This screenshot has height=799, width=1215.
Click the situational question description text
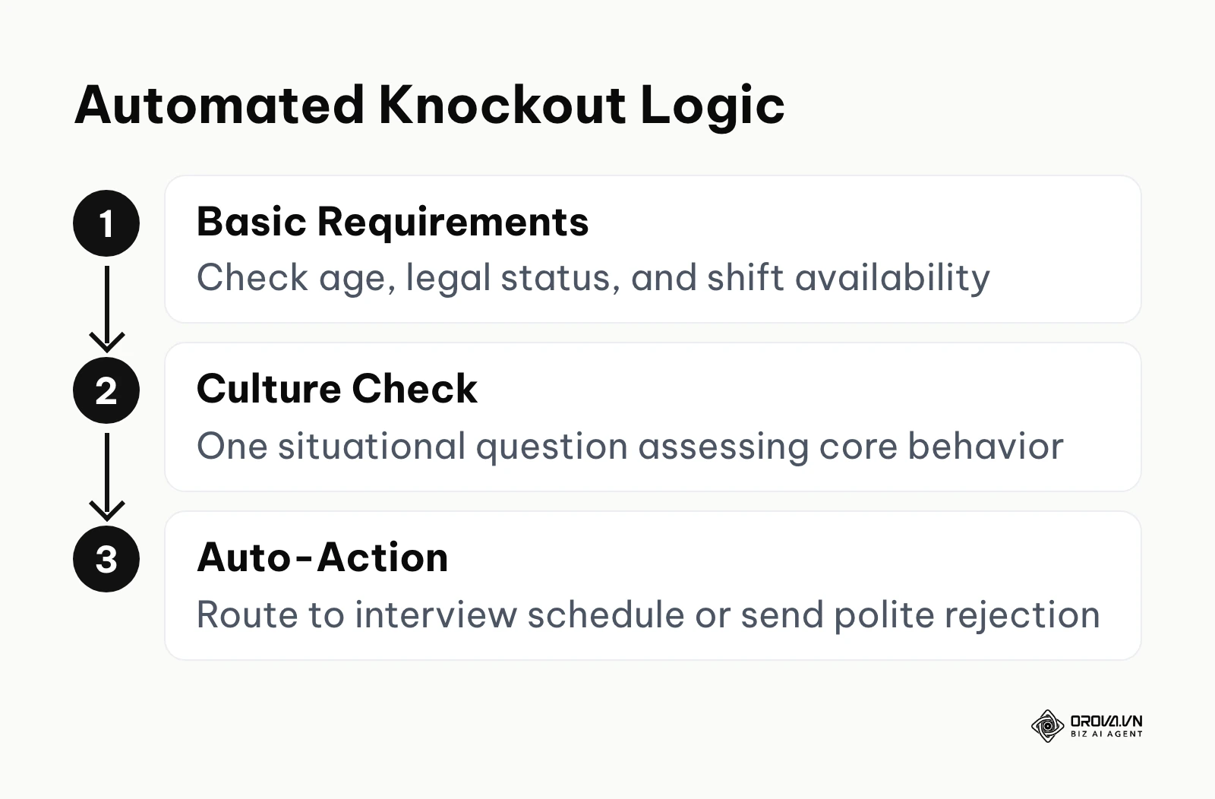pos(630,447)
